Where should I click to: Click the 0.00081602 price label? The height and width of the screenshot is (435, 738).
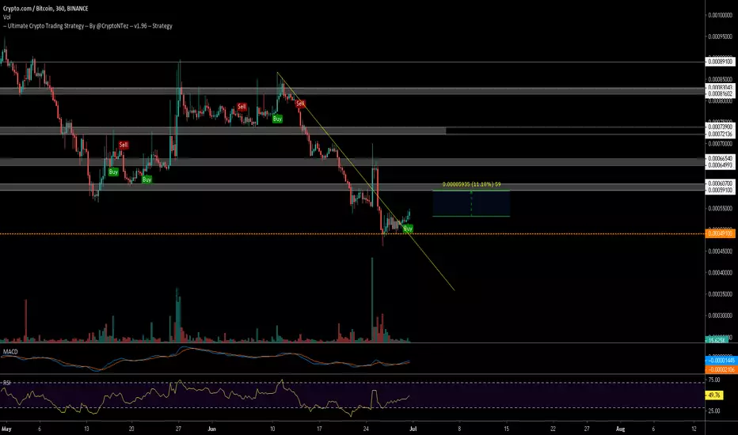pyautogui.click(x=721, y=94)
